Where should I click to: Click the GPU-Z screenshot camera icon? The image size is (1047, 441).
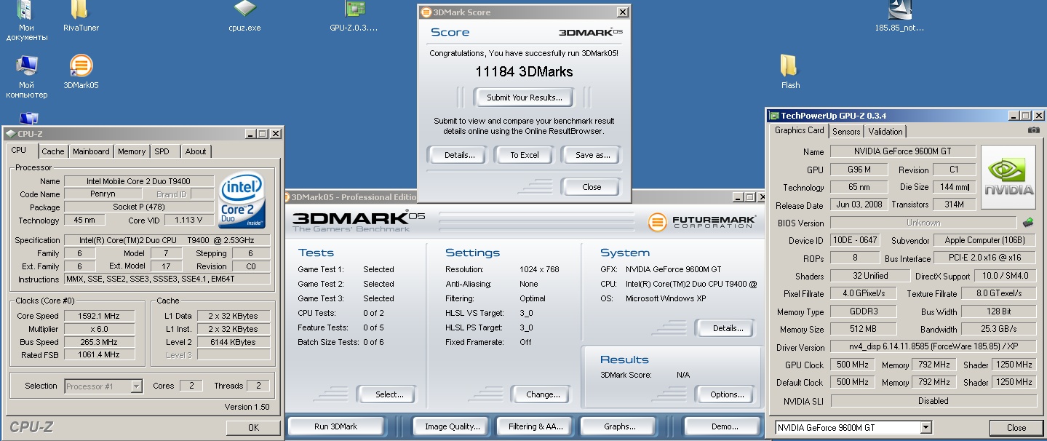(x=1033, y=130)
